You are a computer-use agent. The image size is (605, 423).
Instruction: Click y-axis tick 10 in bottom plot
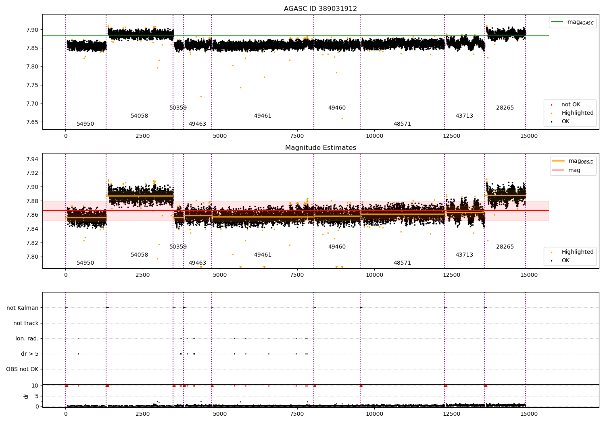click(35, 386)
